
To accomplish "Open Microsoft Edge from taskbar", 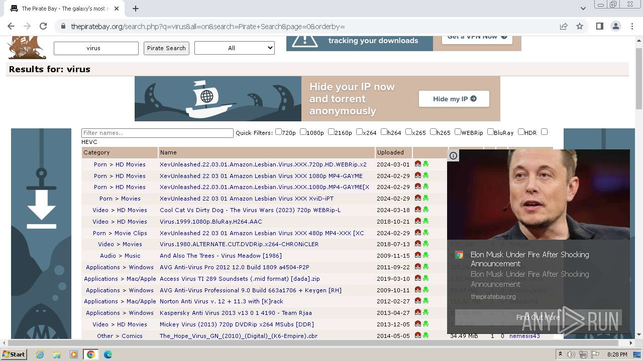I will tap(108, 354).
